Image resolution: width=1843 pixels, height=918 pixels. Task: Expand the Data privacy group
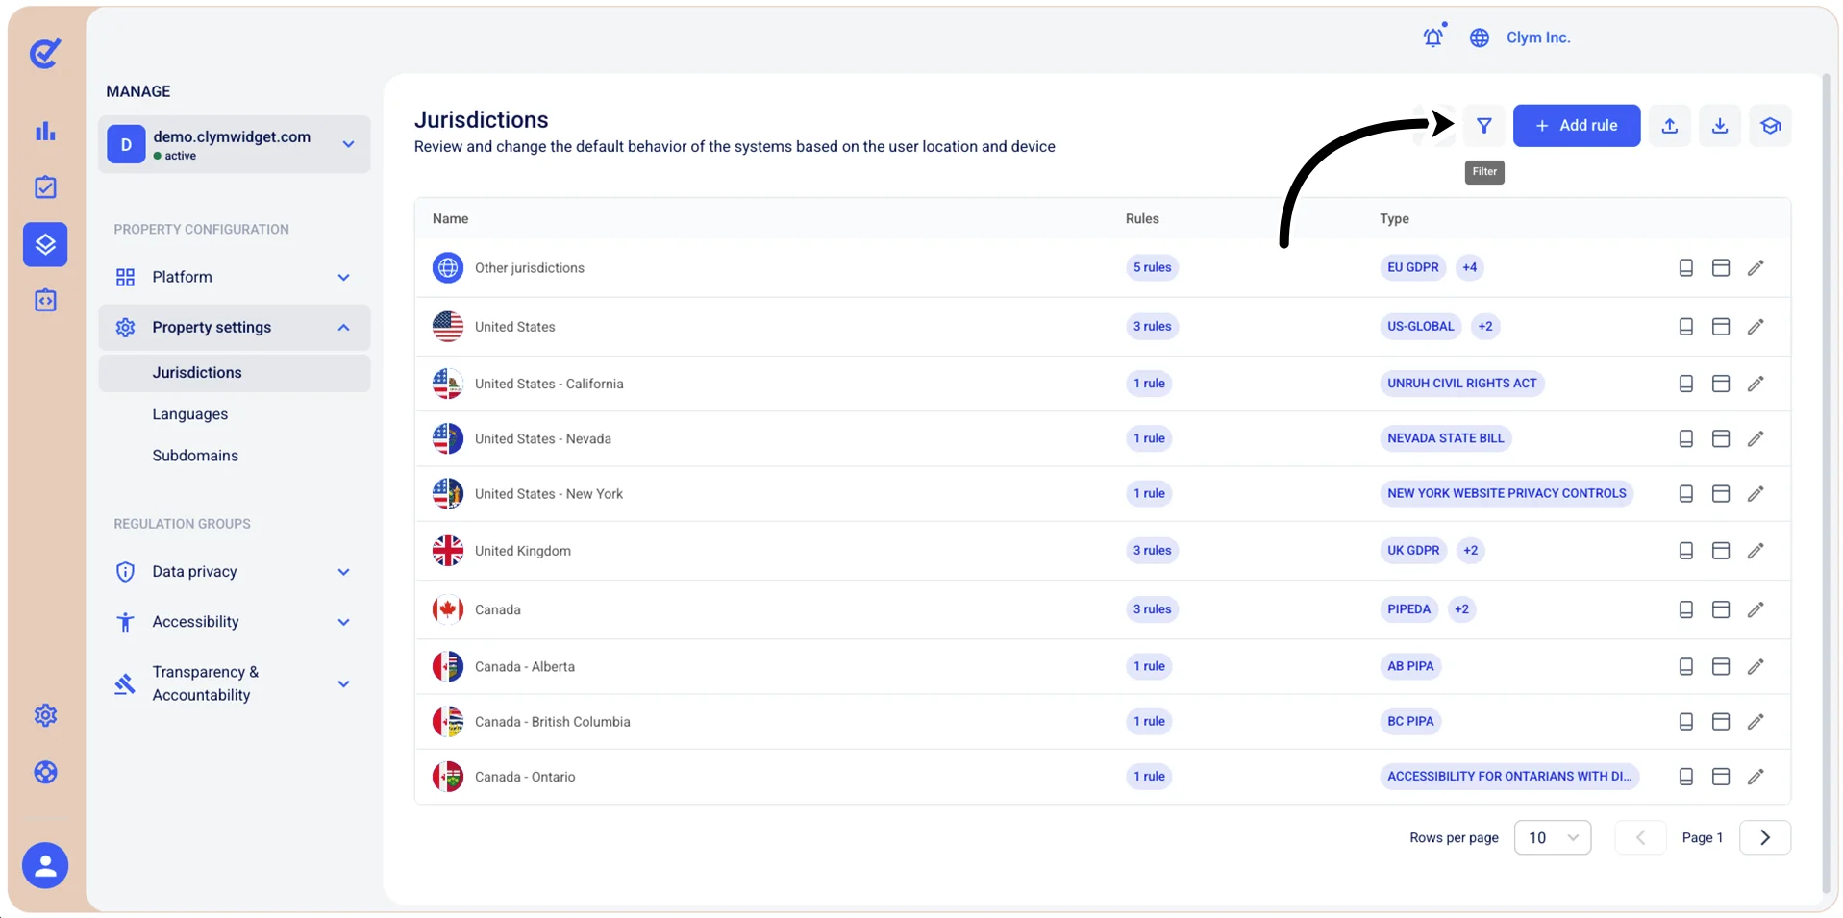click(x=234, y=572)
